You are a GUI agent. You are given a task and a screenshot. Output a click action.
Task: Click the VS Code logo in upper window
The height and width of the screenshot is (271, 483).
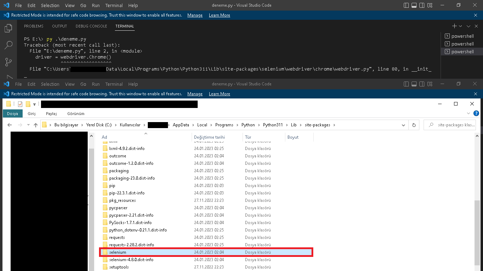point(6,5)
